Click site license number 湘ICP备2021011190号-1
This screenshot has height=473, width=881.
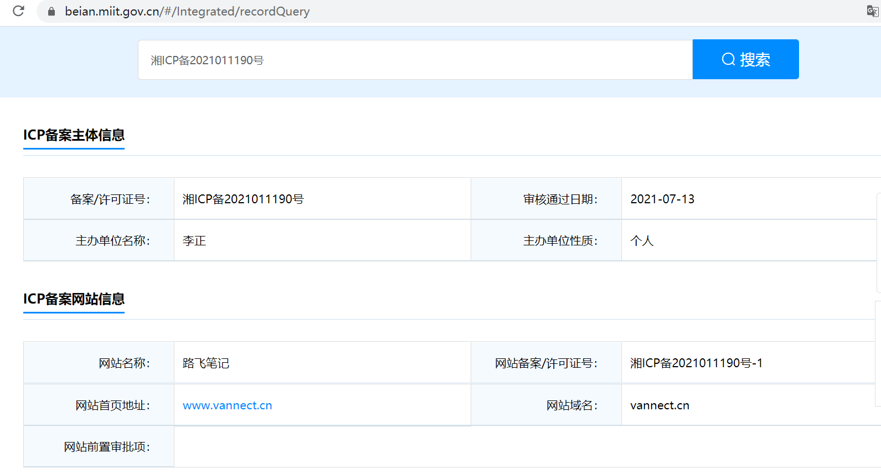click(696, 363)
